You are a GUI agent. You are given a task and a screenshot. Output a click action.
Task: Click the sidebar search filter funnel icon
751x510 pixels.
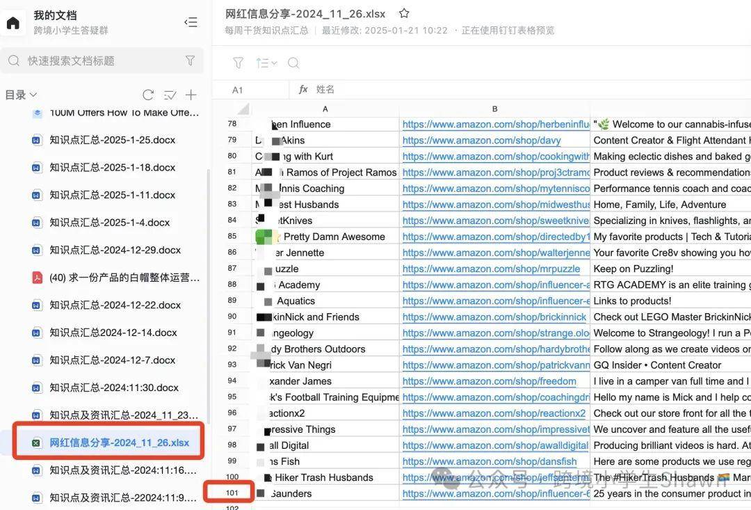(190, 61)
